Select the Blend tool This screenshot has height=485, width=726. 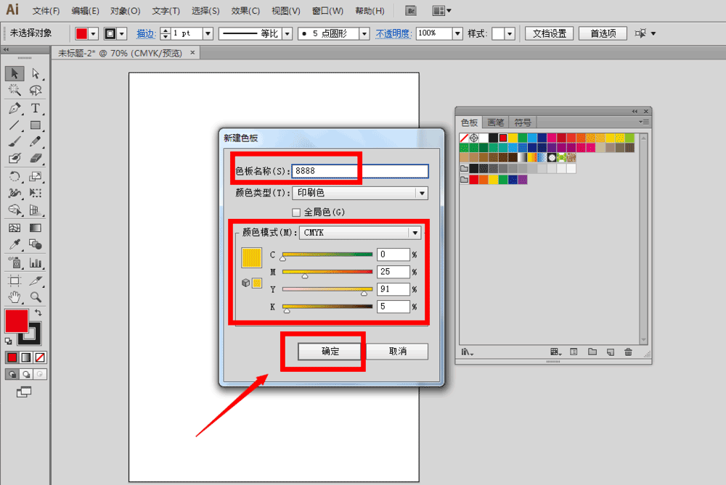(35, 244)
